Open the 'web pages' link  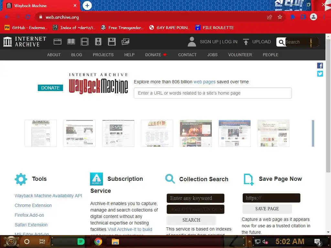(205, 82)
